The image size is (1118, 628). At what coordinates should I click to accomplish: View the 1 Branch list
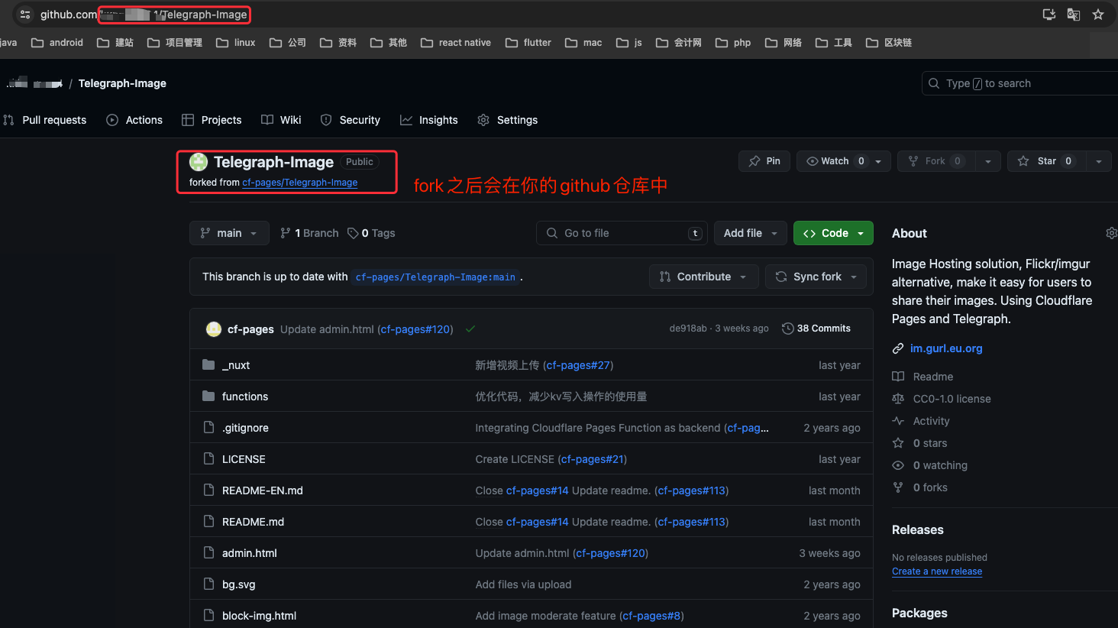point(309,233)
